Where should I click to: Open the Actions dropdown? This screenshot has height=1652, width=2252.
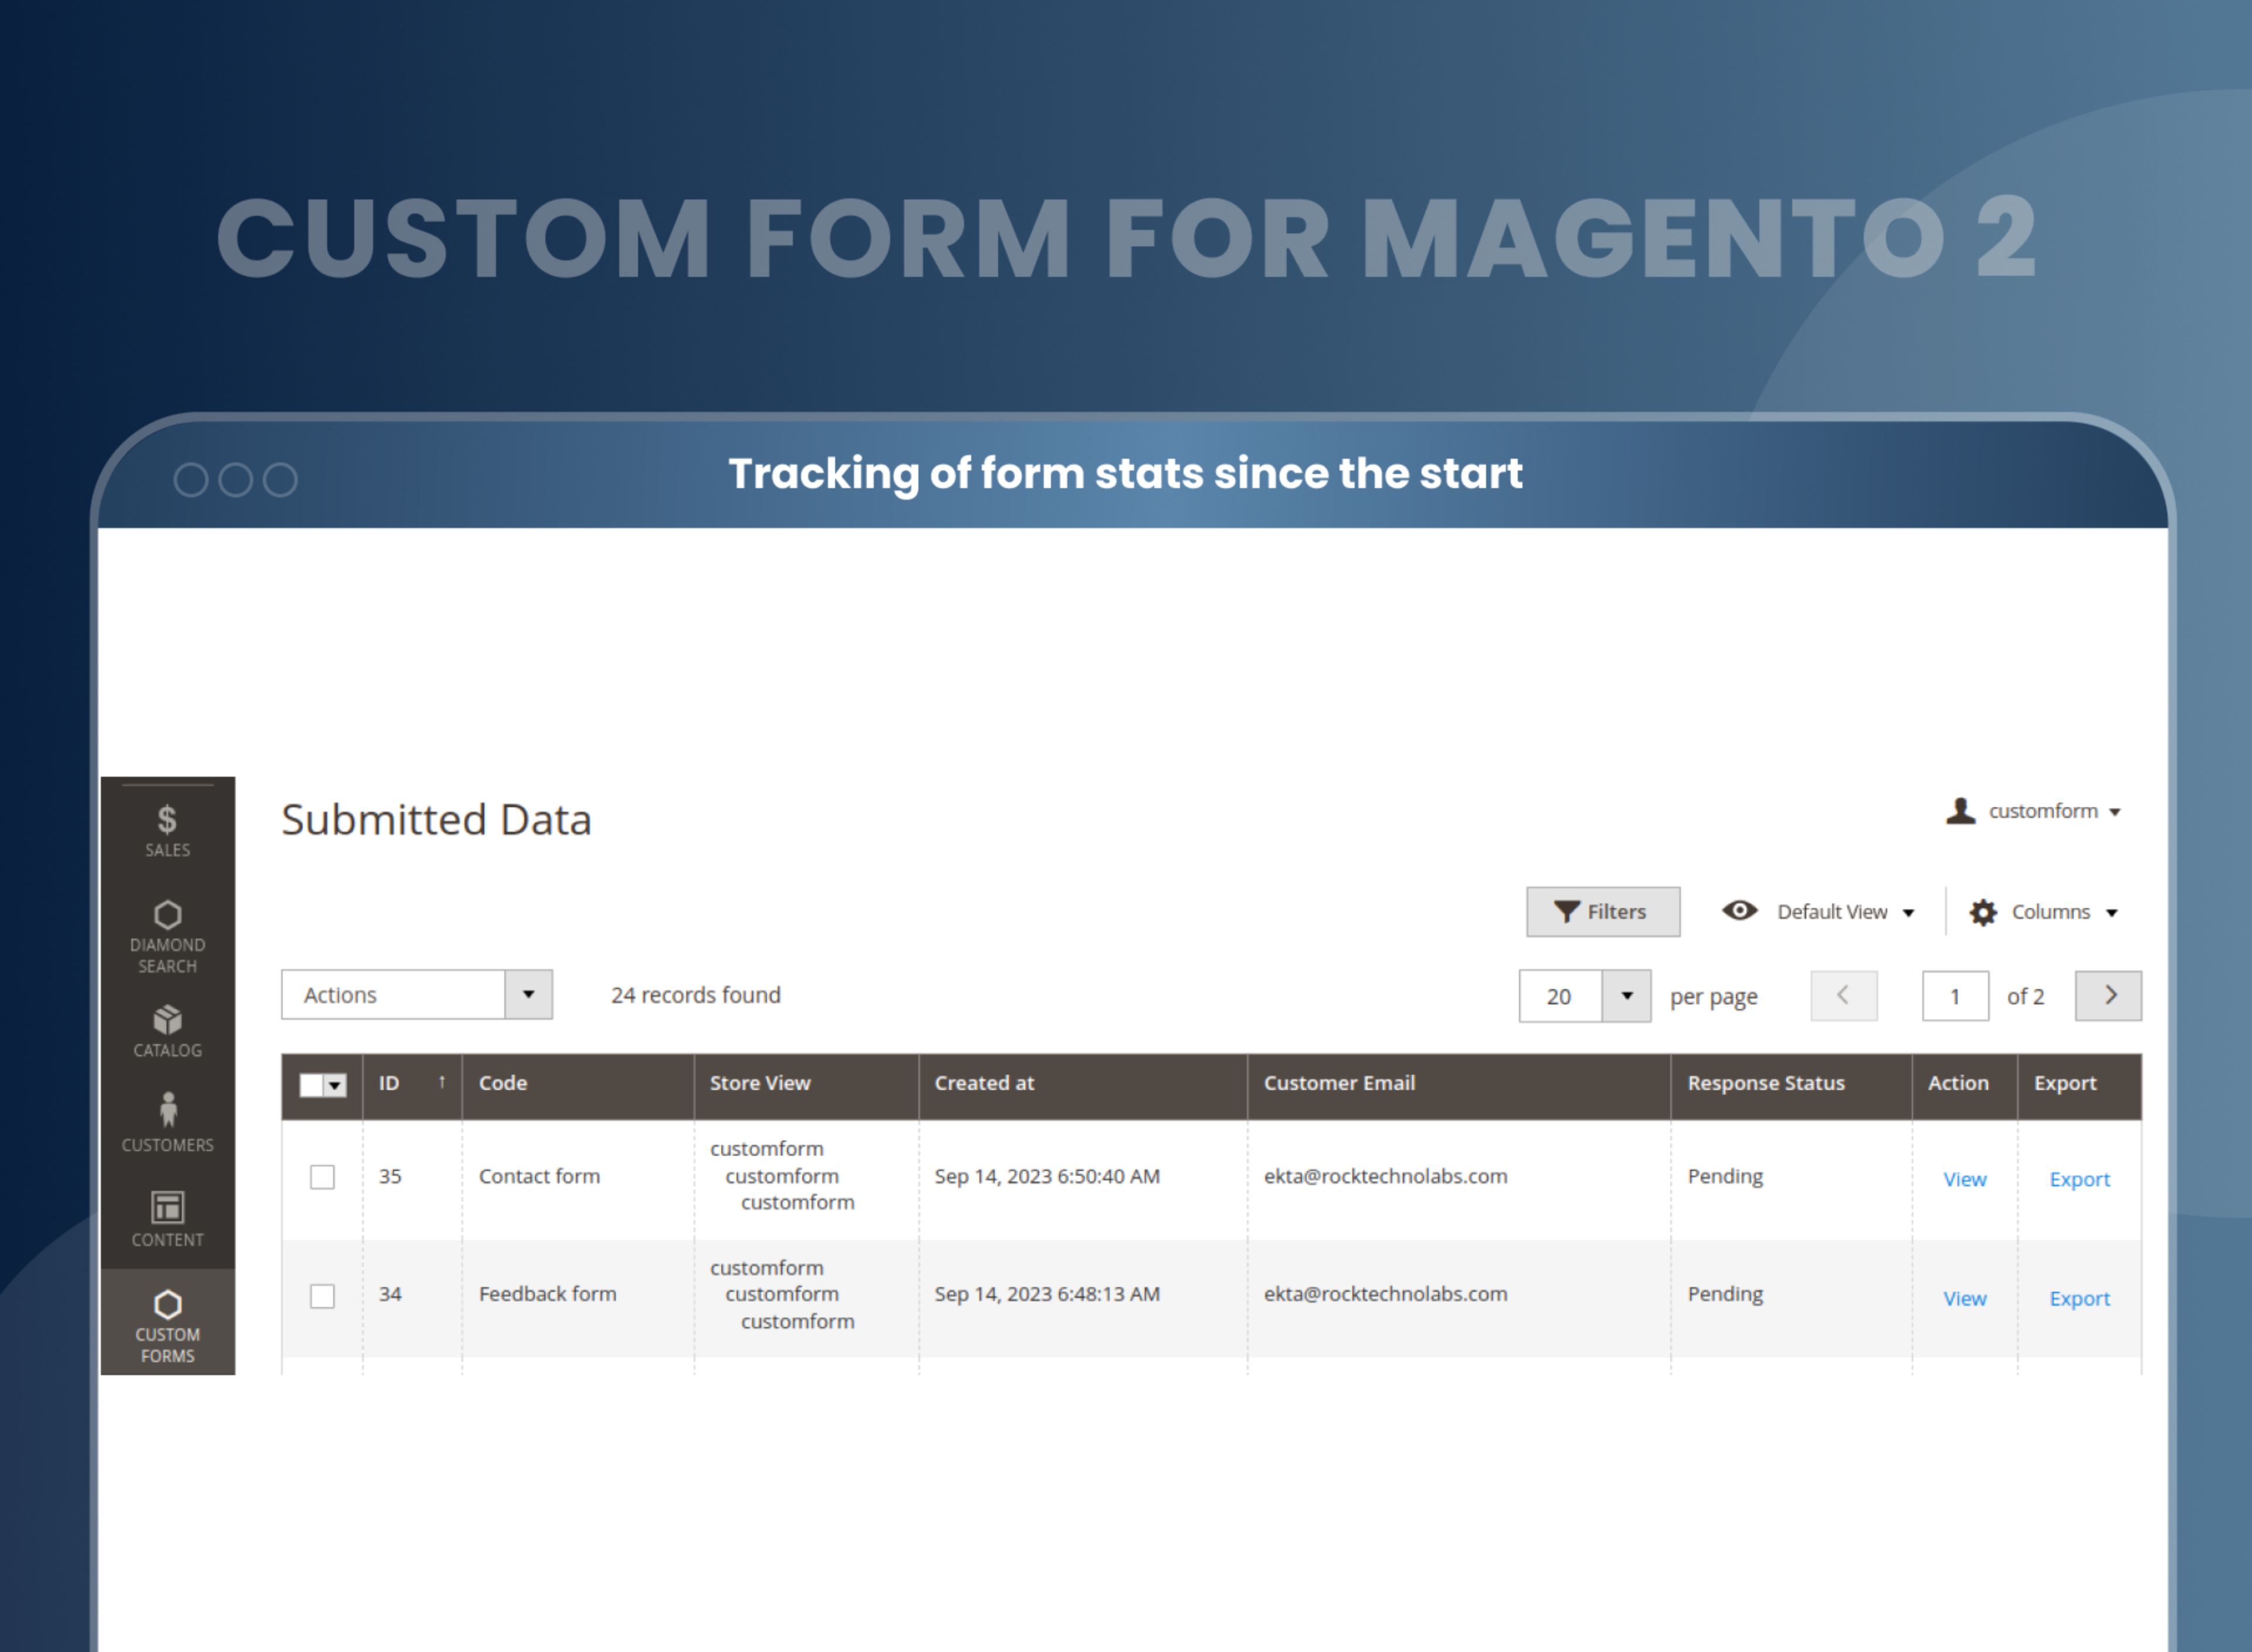pyautogui.click(x=416, y=994)
